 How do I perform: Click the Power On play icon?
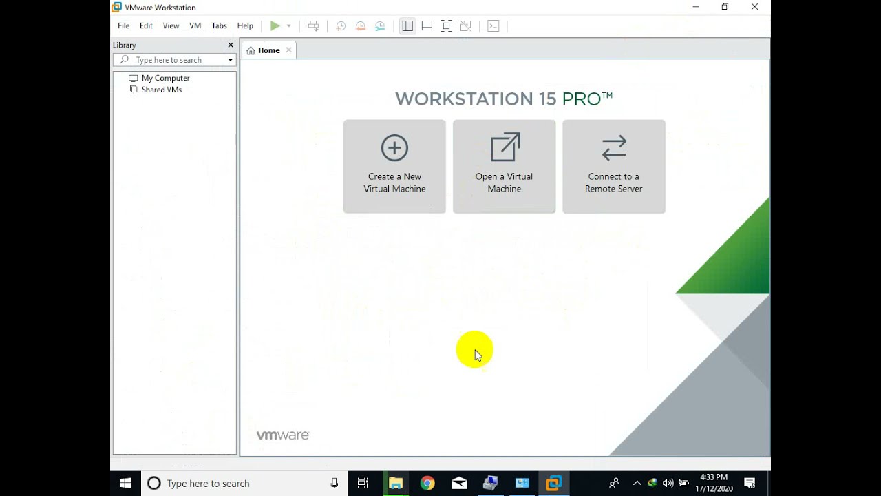pos(275,26)
